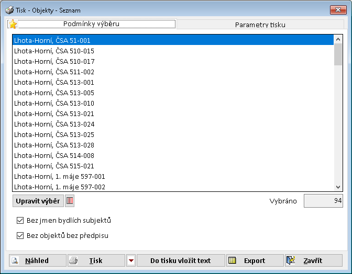Viewport: 352px width, 274px height.
Task: Uncheck Bez objektů bez předpisu
Action: point(20,236)
